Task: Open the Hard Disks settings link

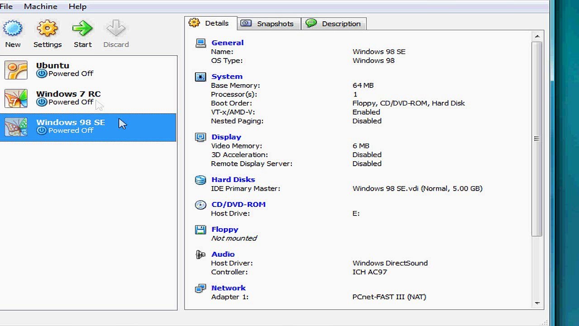Action: (x=233, y=180)
